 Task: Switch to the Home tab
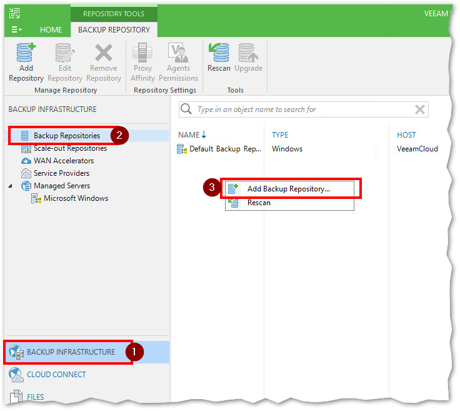pyautogui.click(x=51, y=29)
